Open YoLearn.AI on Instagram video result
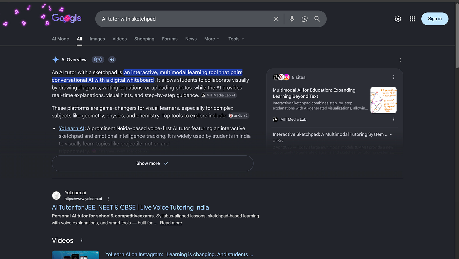The image size is (459, 259). 179,254
